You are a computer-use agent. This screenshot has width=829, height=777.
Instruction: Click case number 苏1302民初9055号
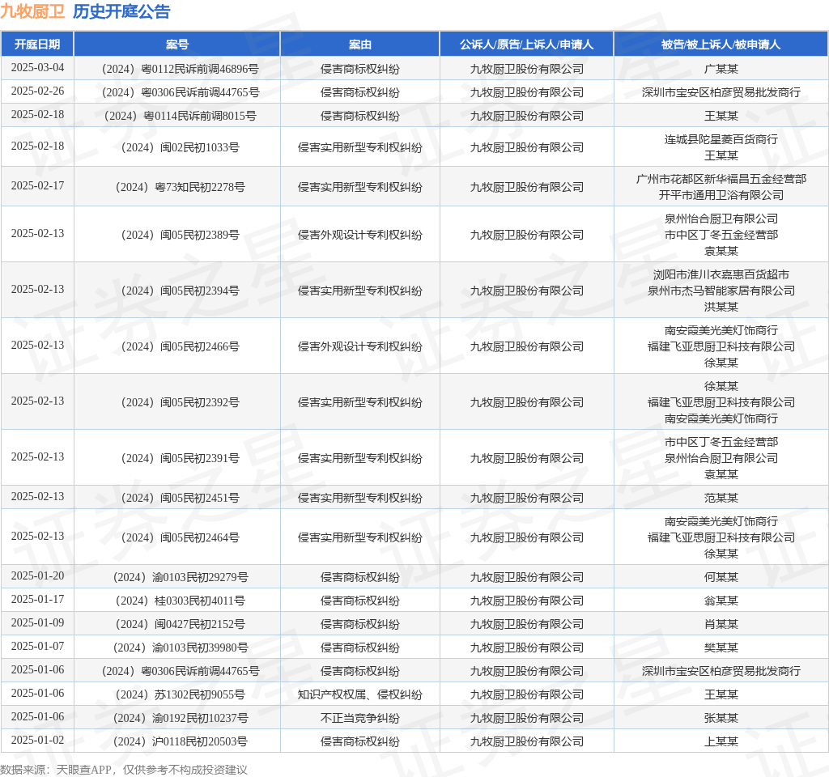(181, 694)
